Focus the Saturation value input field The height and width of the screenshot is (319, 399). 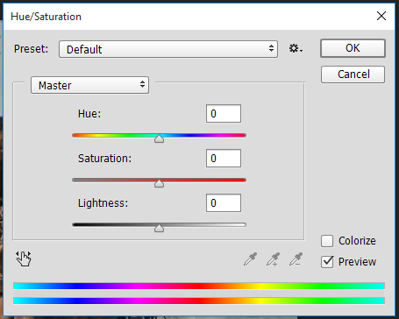coord(224,159)
